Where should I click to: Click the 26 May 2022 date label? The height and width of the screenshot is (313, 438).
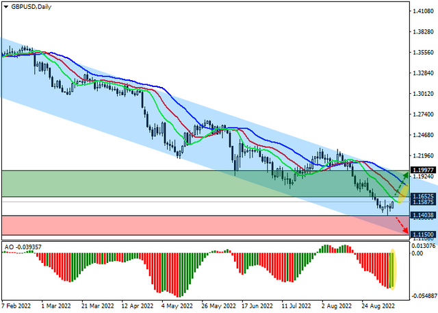point(219,306)
